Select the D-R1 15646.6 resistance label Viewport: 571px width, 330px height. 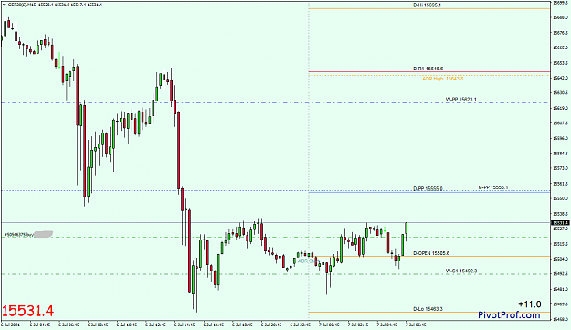point(428,69)
